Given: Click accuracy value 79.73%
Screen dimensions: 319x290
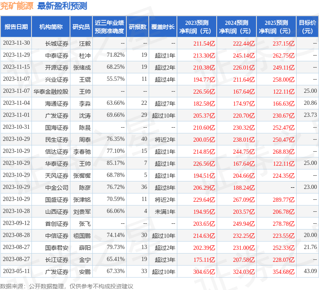Looking at the screenshot, I should point(116,247).
